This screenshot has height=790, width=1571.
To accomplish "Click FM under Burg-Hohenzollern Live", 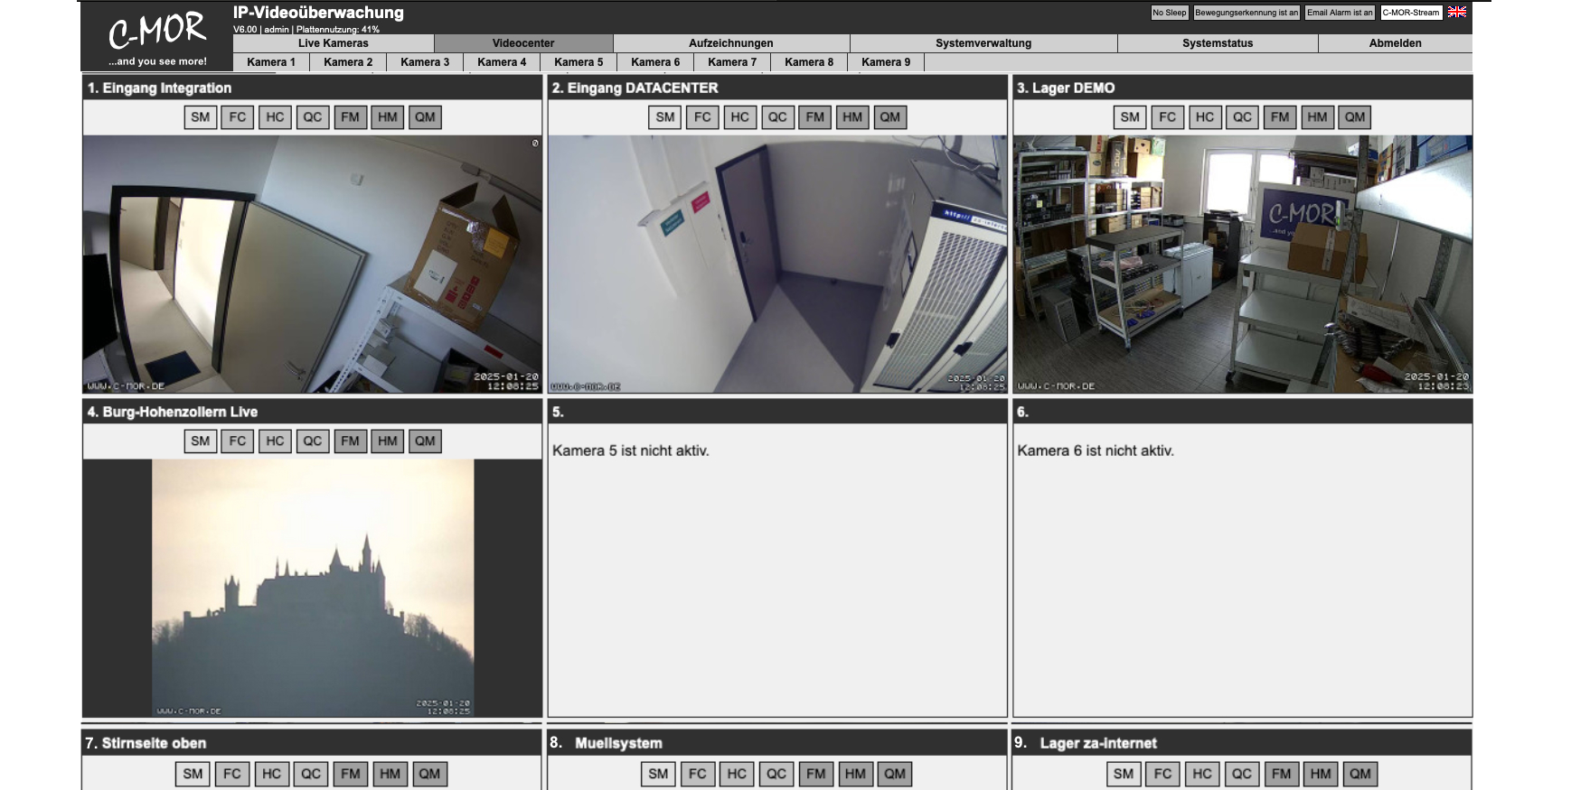I will coord(351,441).
